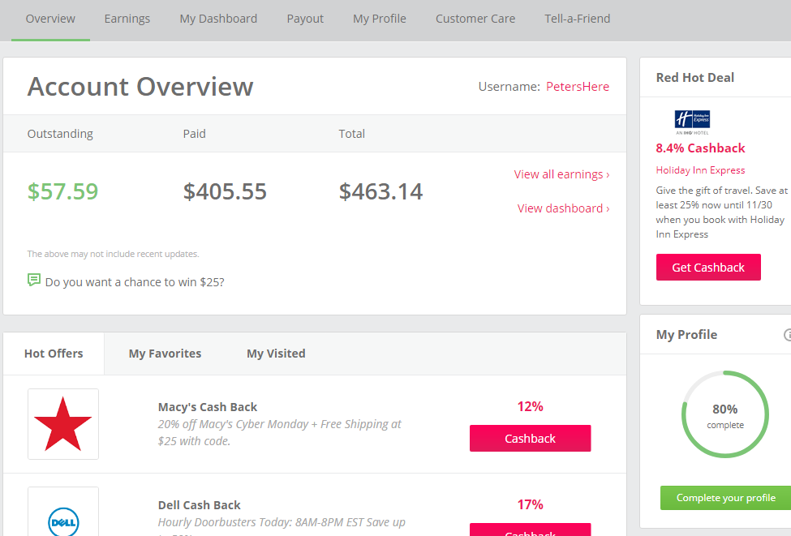This screenshot has width=791, height=536.
Task: Click the Complete your profile button
Action: point(726,498)
